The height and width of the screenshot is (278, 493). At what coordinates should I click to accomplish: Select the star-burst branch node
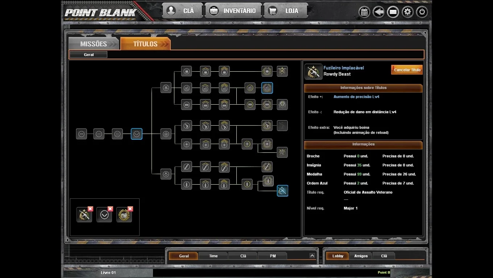coord(166,87)
